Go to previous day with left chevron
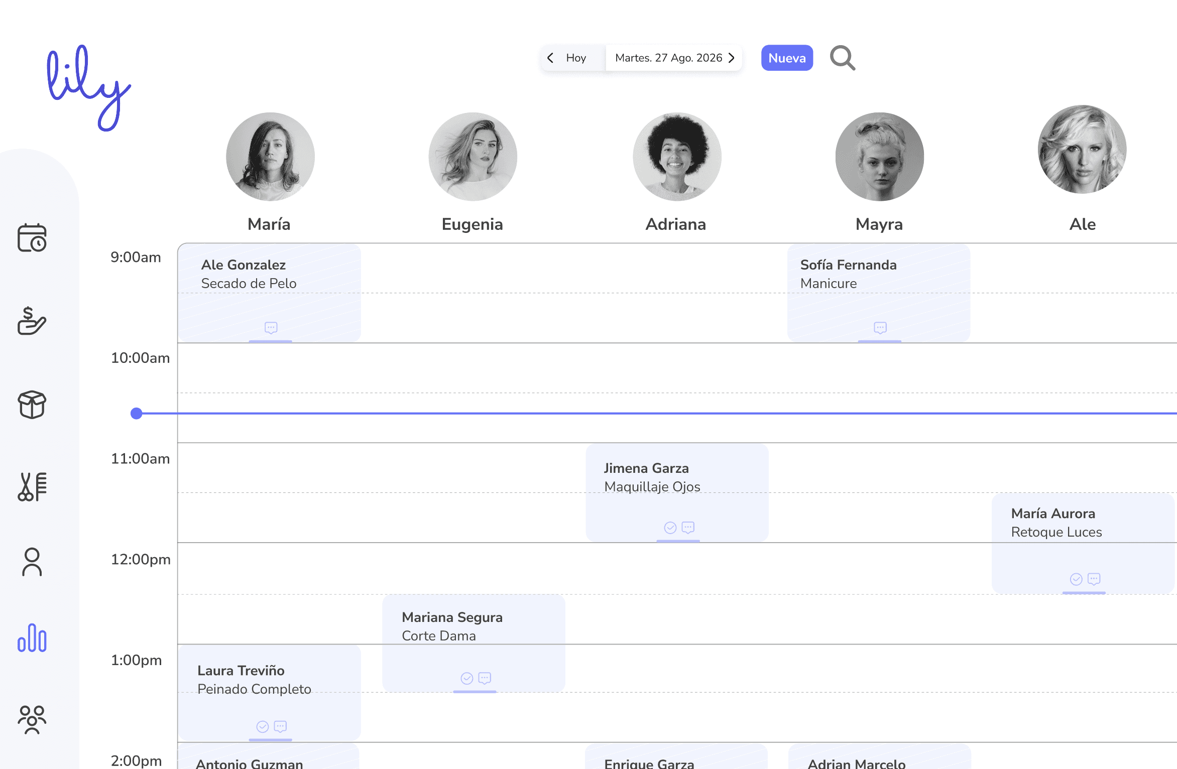Viewport: 1177px width, 769px height. tap(551, 58)
